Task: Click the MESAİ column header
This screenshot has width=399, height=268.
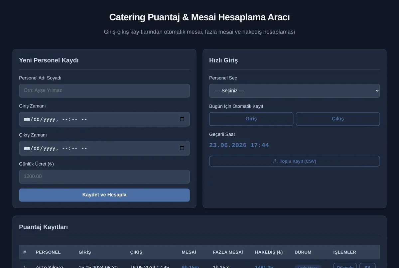Action: click(x=189, y=252)
